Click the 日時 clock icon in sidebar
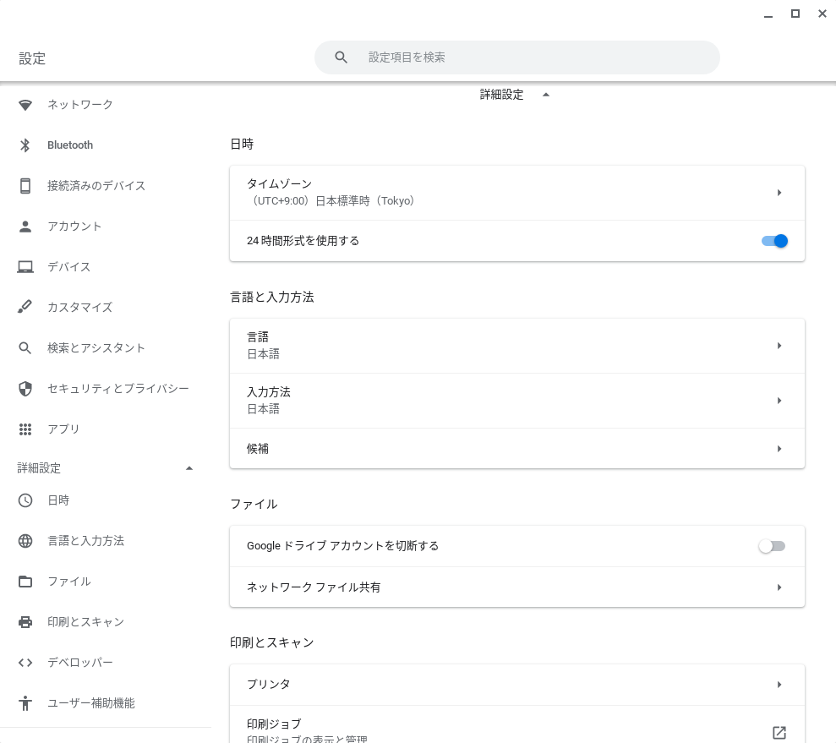The width and height of the screenshot is (836, 743). (x=25, y=500)
